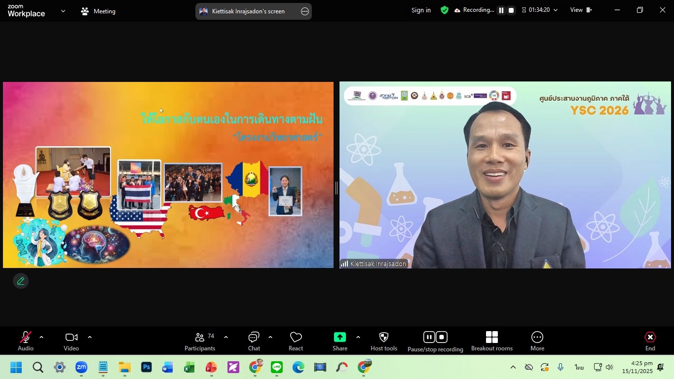Stop recording in the top bar

tap(511, 10)
